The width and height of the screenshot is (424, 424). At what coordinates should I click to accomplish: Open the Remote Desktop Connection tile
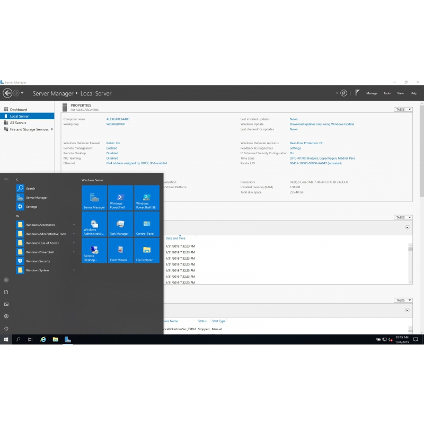point(94,251)
